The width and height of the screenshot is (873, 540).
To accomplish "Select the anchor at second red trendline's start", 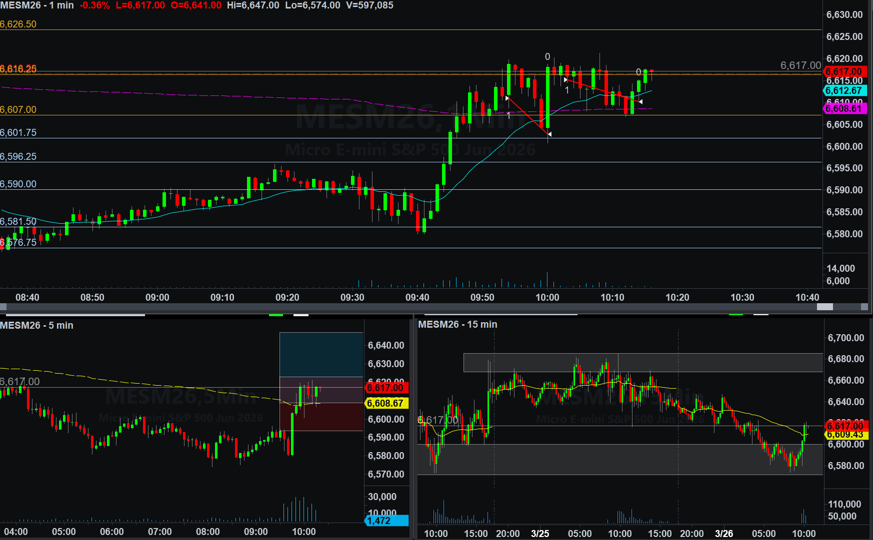I will (565, 80).
